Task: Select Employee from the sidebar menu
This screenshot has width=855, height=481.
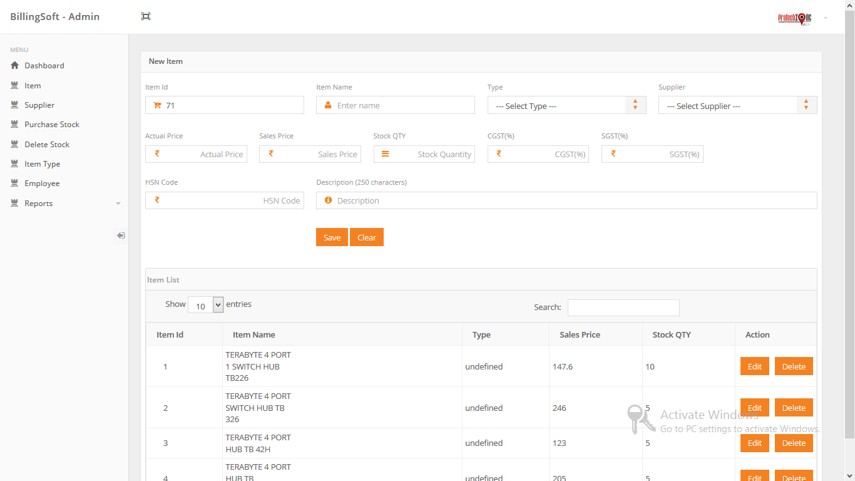Action: pos(41,183)
